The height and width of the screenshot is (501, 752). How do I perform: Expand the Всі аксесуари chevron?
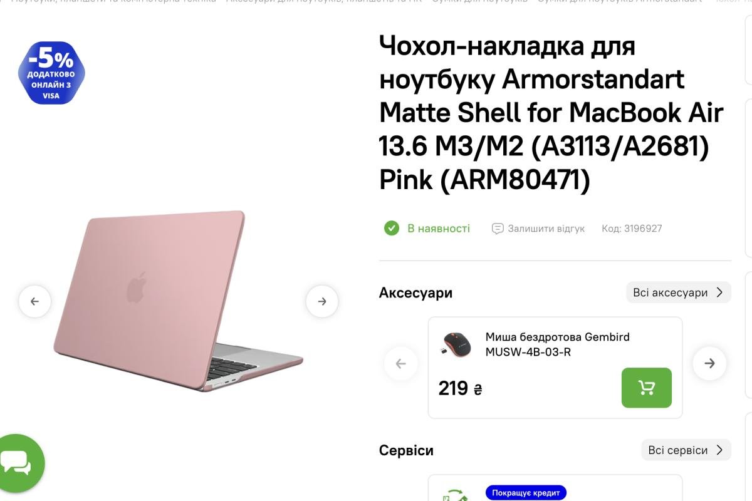click(x=719, y=292)
